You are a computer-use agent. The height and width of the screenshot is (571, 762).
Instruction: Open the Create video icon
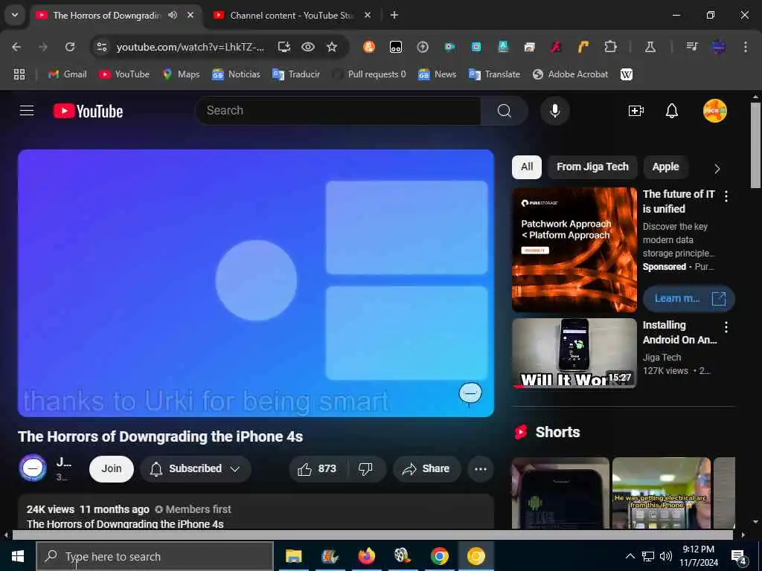tap(635, 111)
